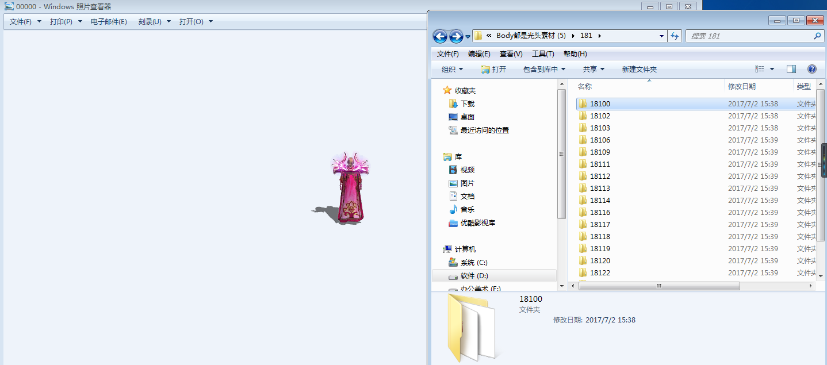Show the preview pane in Explorer
Screen dimensions: 827x365
click(x=791, y=69)
